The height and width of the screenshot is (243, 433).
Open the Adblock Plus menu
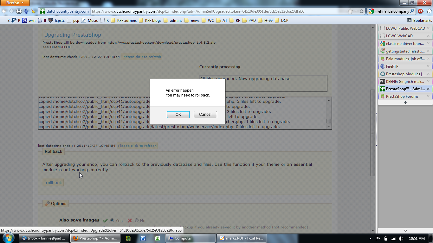(x=420, y=11)
